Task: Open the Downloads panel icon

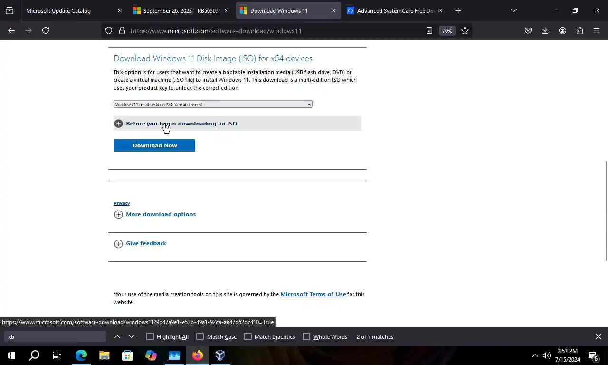Action: (x=545, y=30)
